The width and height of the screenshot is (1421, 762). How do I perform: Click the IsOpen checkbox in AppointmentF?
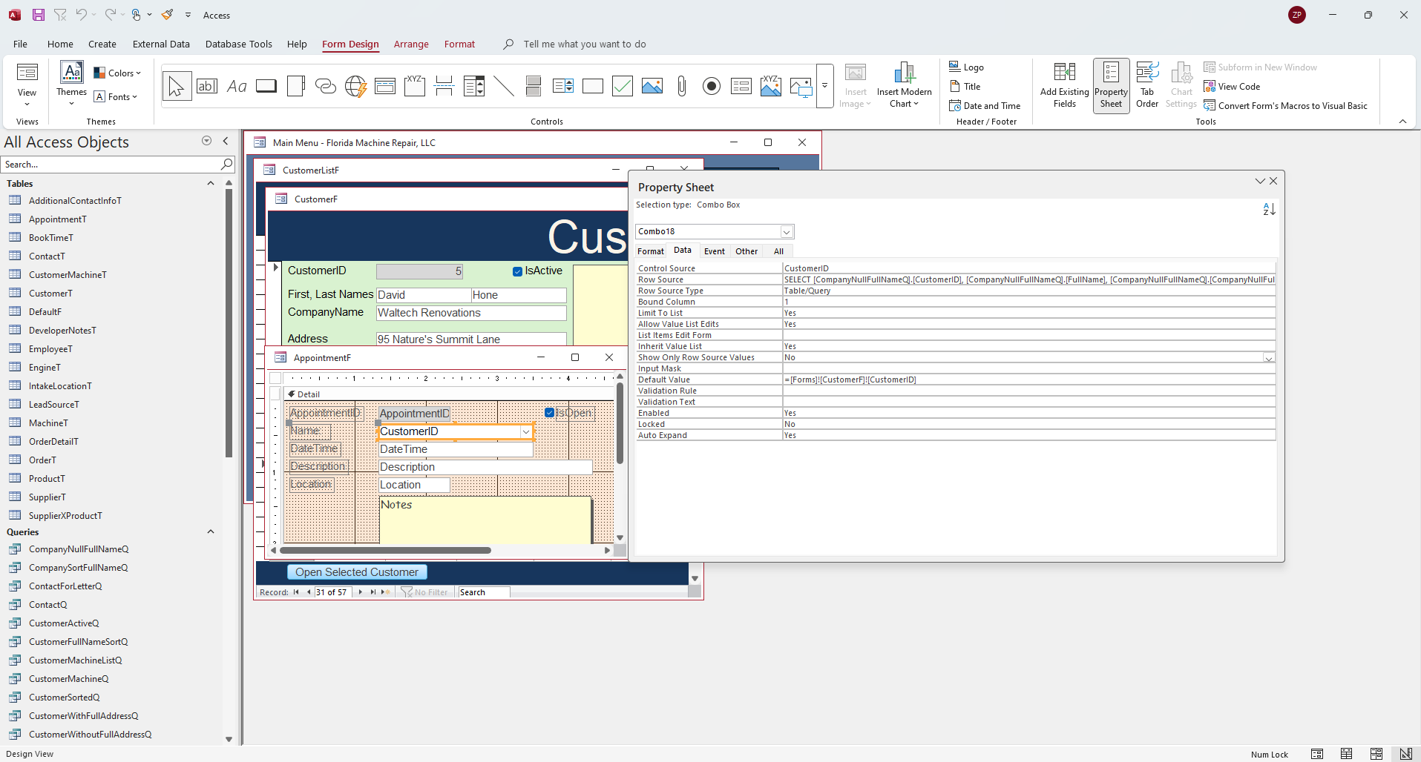(550, 413)
